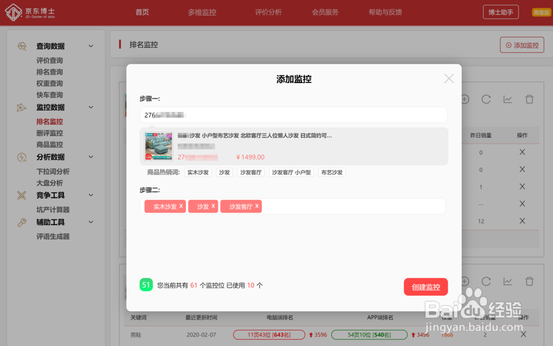The height and width of the screenshot is (346, 553).
Task: Click the trash icon above the monitoring table
Action: pos(529,99)
